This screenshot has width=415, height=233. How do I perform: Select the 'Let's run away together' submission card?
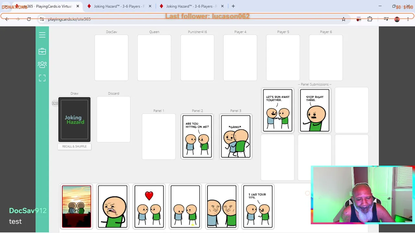click(278, 110)
